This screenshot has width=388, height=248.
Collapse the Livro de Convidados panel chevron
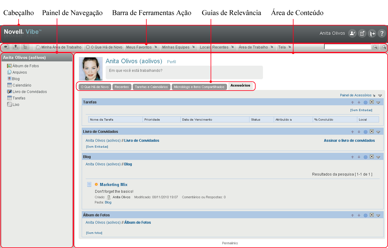378,132
